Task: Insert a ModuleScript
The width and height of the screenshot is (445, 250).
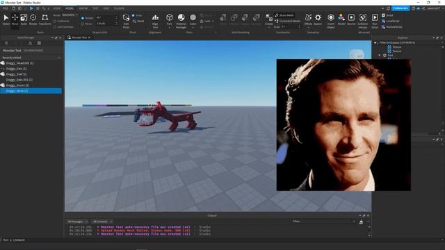Action: [392, 27]
